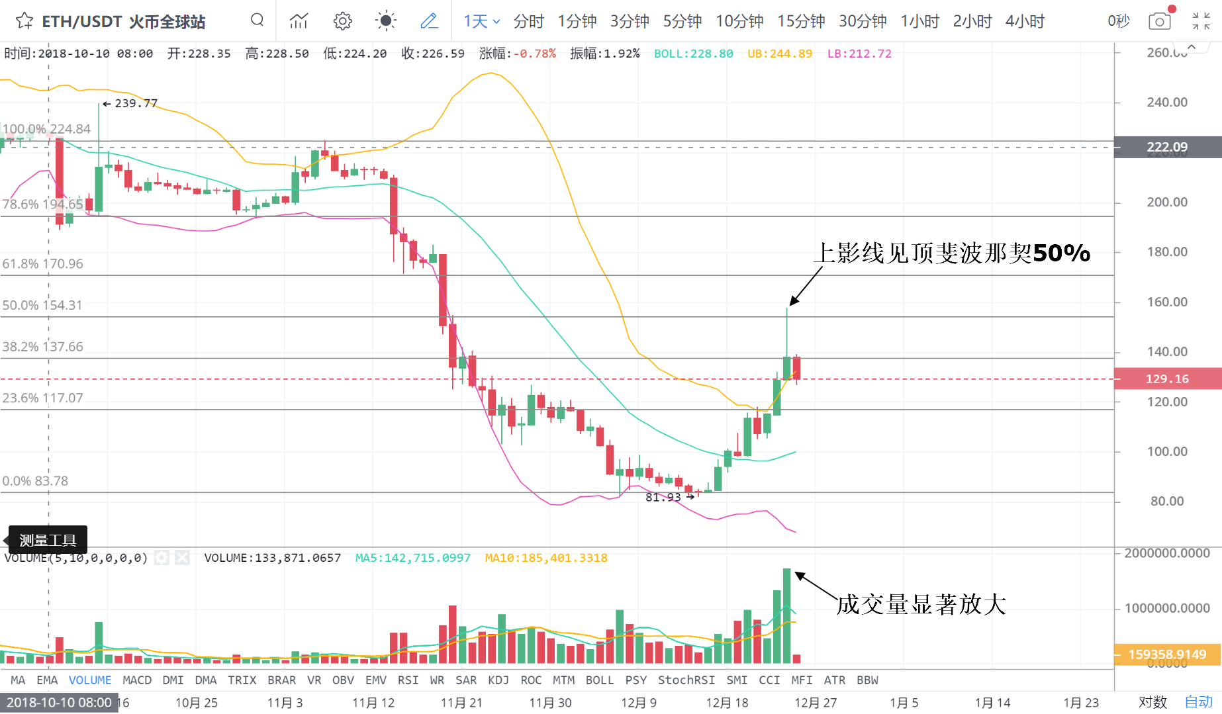Click the 2018-10-10 08:00 date marker
This screenshot has height=714, width=1222.
click(x=59, y=702)
